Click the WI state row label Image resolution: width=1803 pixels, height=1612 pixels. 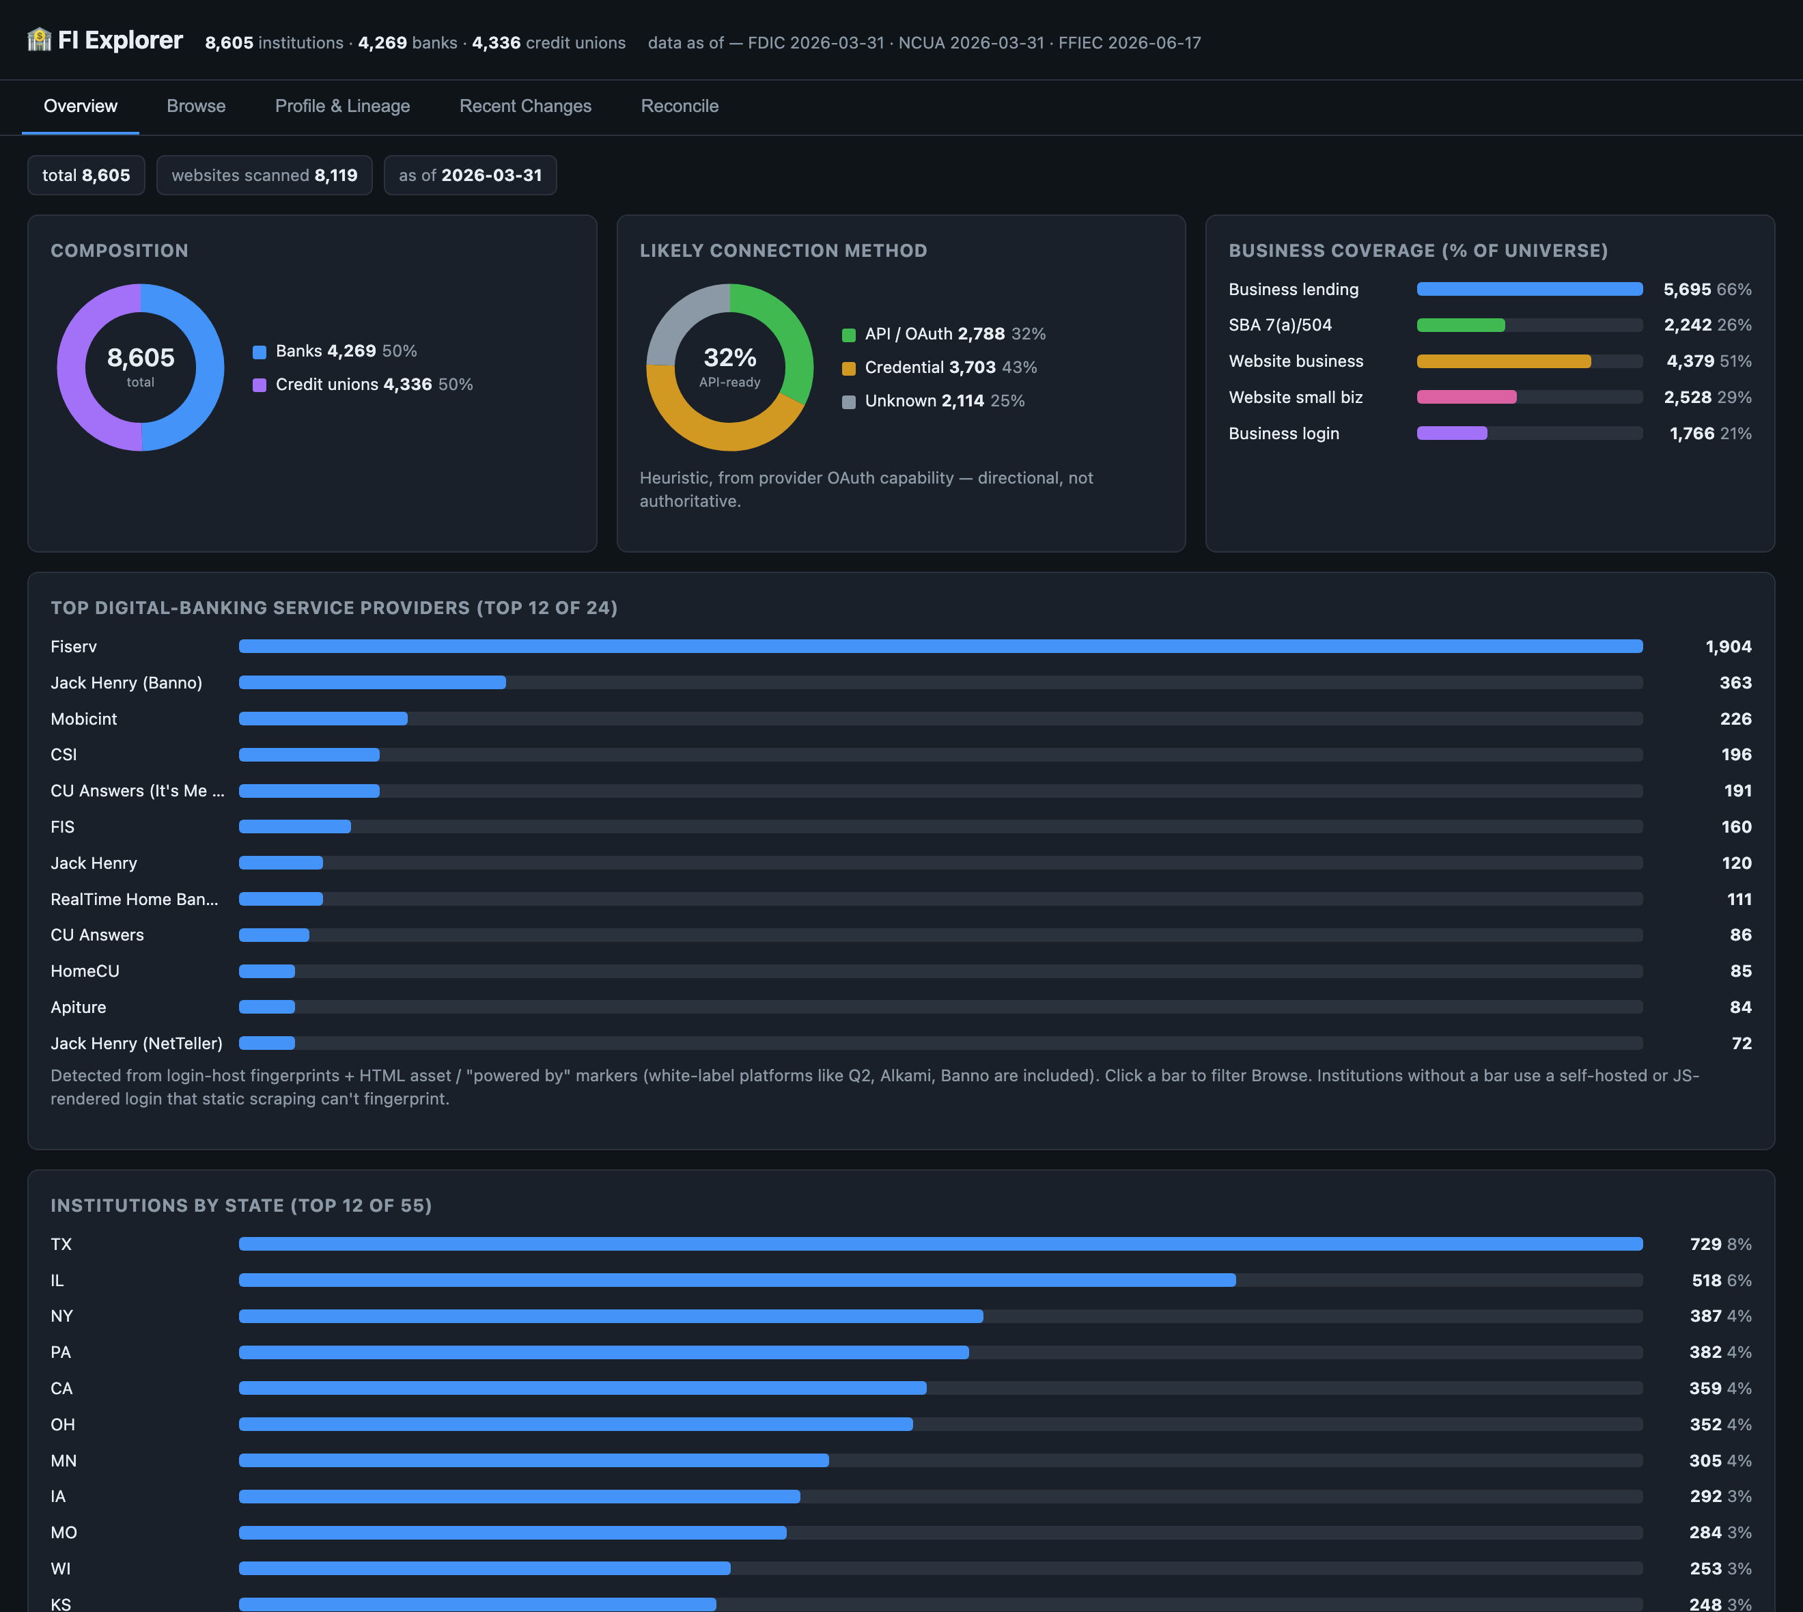60,1570
